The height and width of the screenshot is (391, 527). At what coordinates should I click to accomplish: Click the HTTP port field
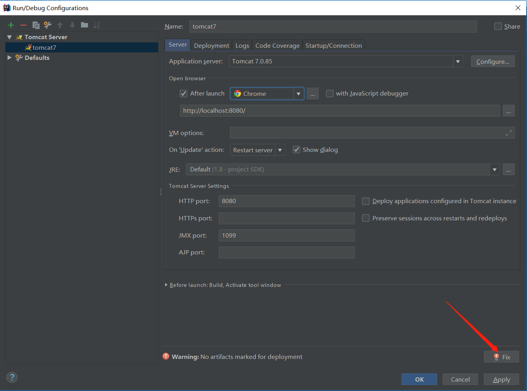pyautogui.click(x=287, y=201)
